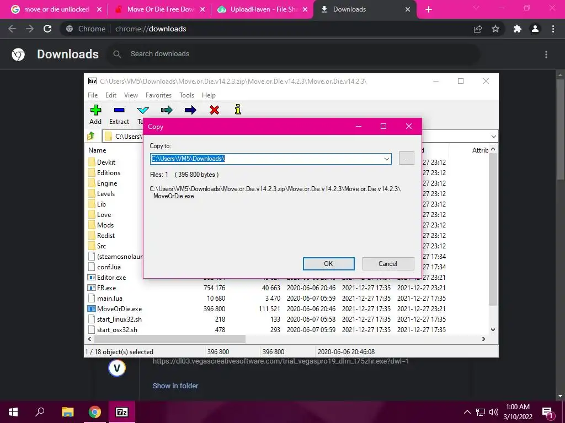Select the Redist folder
Image resolution: width=565 pixels, height=423 pixels.
(x=102, y=235)
